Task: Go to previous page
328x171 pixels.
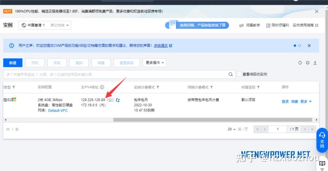Action: 265,129
